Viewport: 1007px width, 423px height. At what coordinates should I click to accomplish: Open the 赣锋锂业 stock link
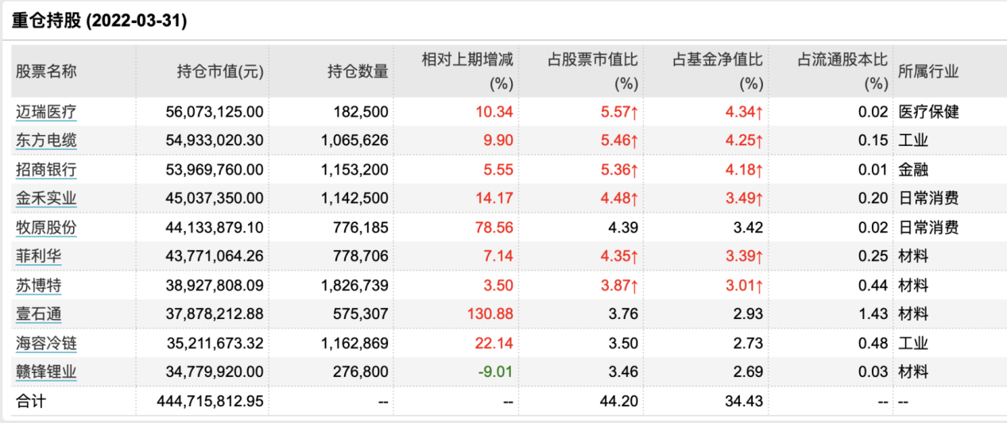click(x=46, y=372)
